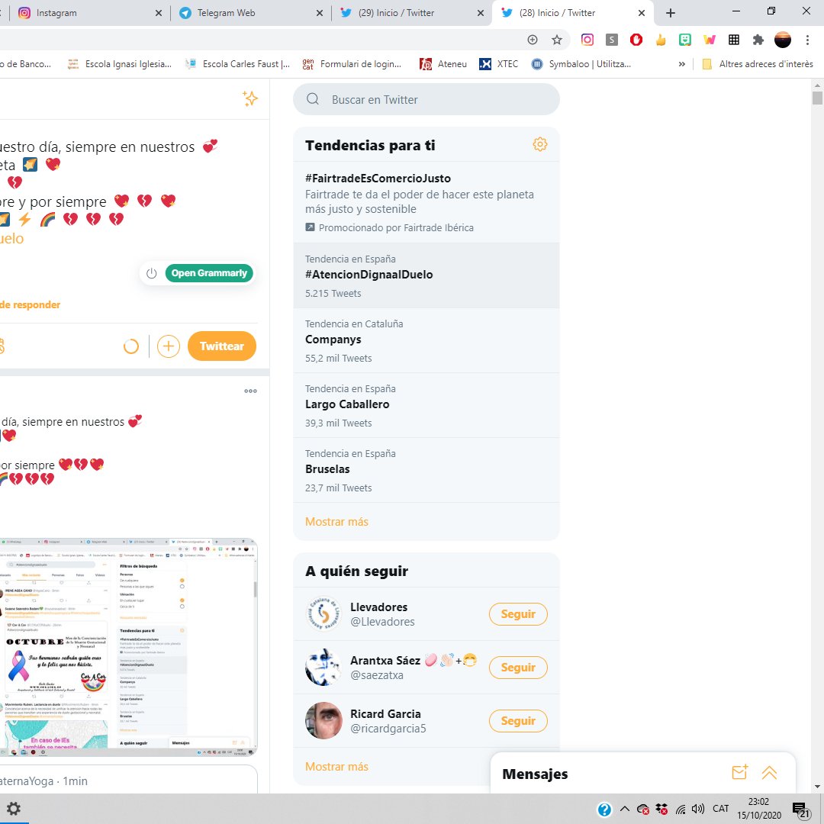Click the sparkle top tweets icon
The image size is (824, 824).
[250, 98]
